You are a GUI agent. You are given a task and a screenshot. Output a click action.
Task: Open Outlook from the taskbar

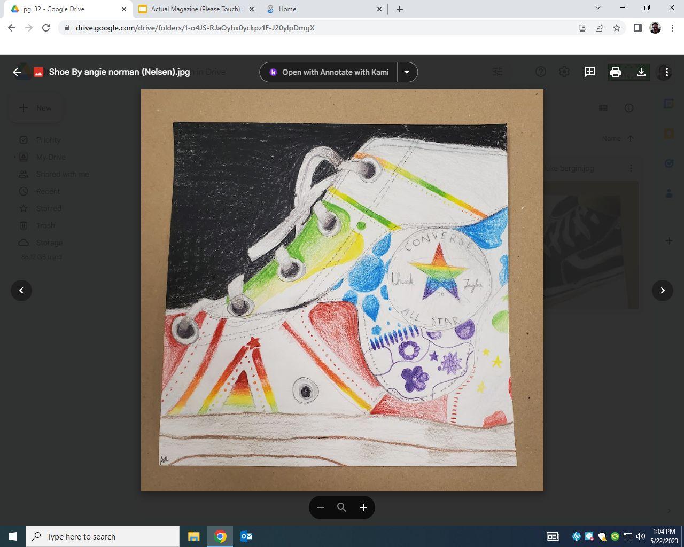pos(246,536)
